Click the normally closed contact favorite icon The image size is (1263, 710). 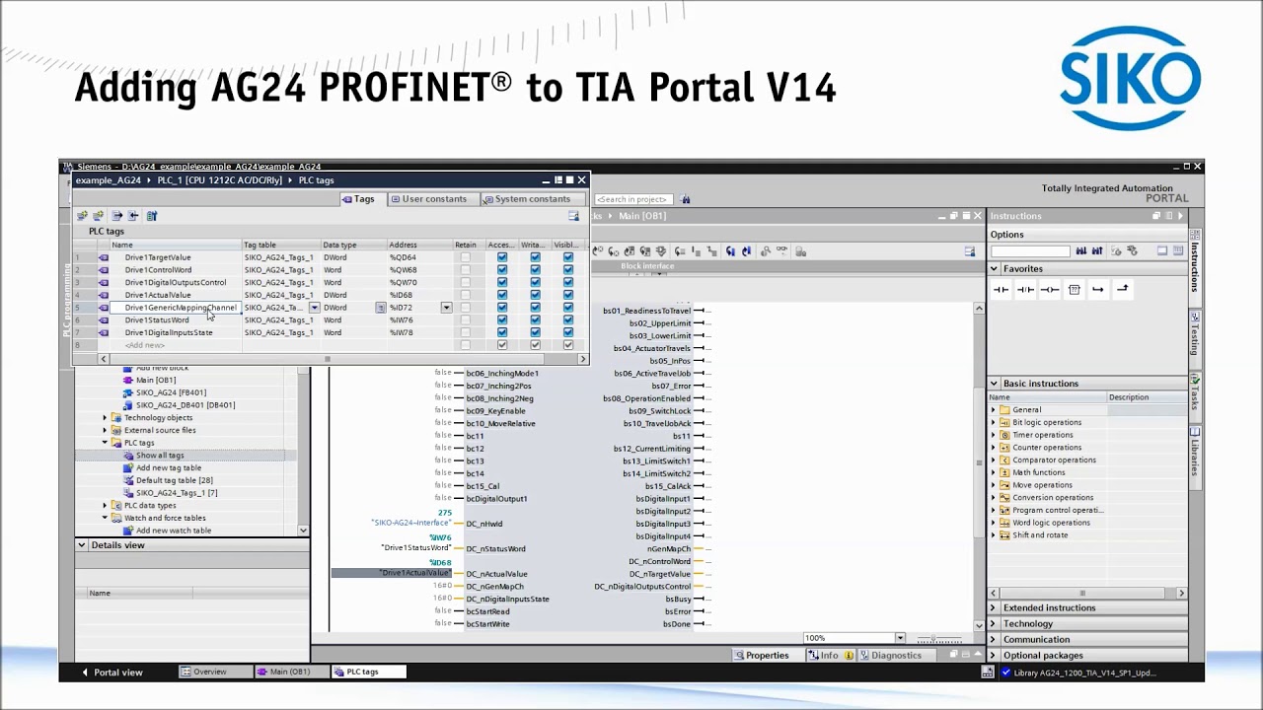pos(1025,289)
